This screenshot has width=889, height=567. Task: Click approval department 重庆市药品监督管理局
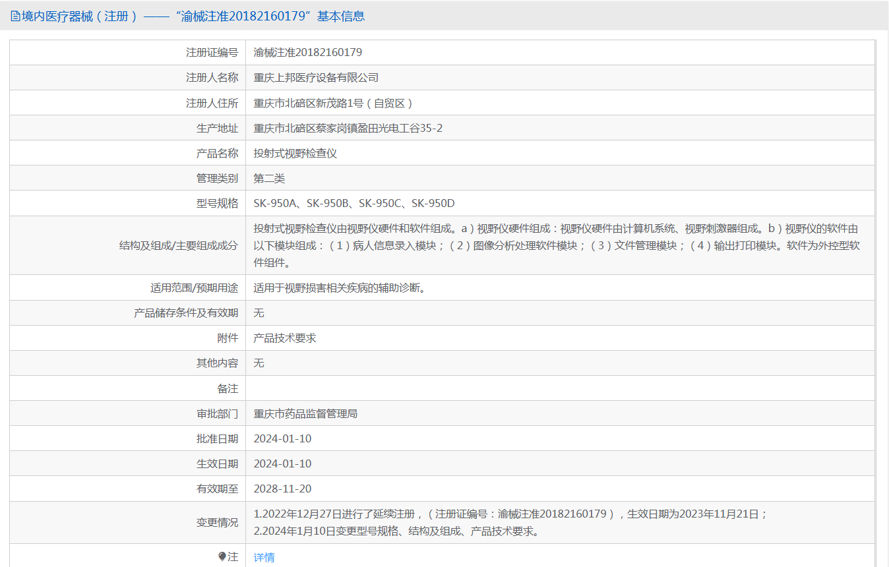coord(306,413)
